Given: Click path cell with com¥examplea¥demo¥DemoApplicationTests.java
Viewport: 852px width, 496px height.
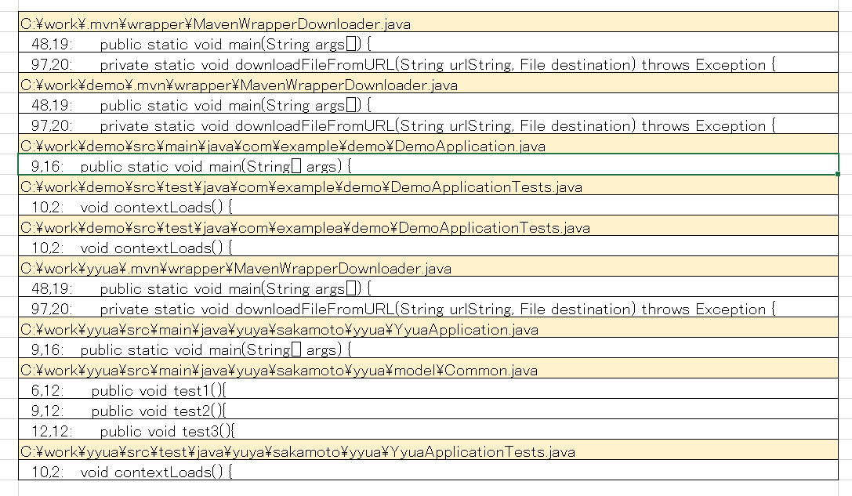Looking at the screenshot, I should (428, 226).
